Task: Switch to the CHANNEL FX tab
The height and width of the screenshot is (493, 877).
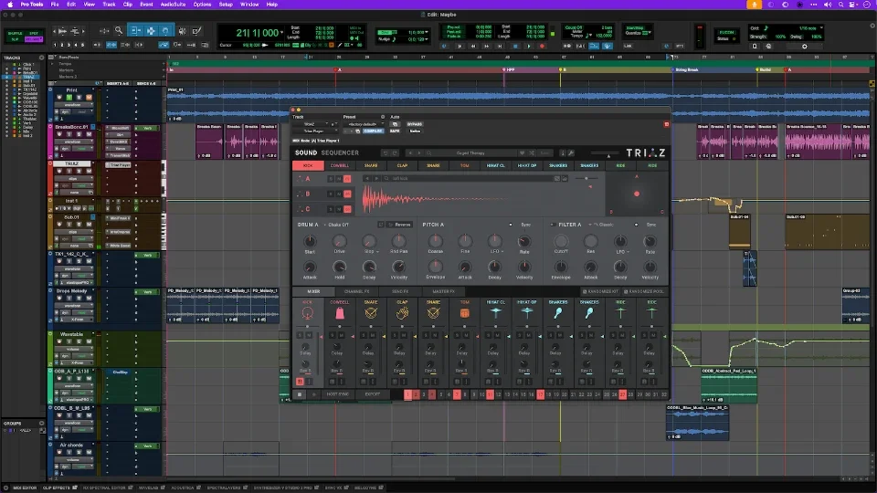Action: tap(355, 291)
